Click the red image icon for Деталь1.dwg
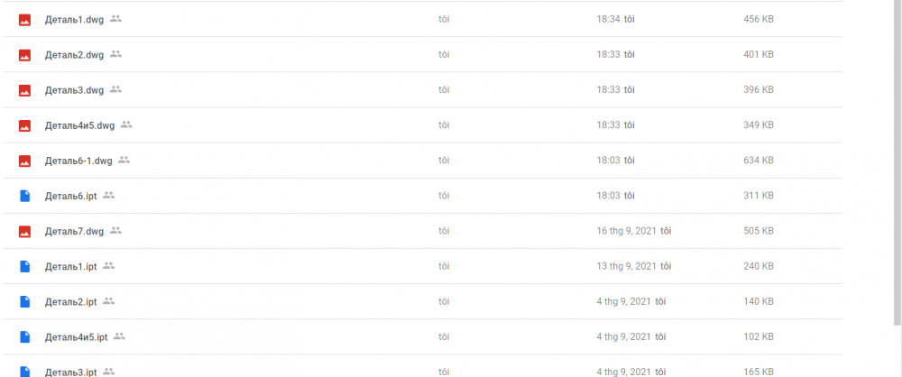The height and width of the screenshot is (377, 902). pyautogui.click(x=25, y=20)
